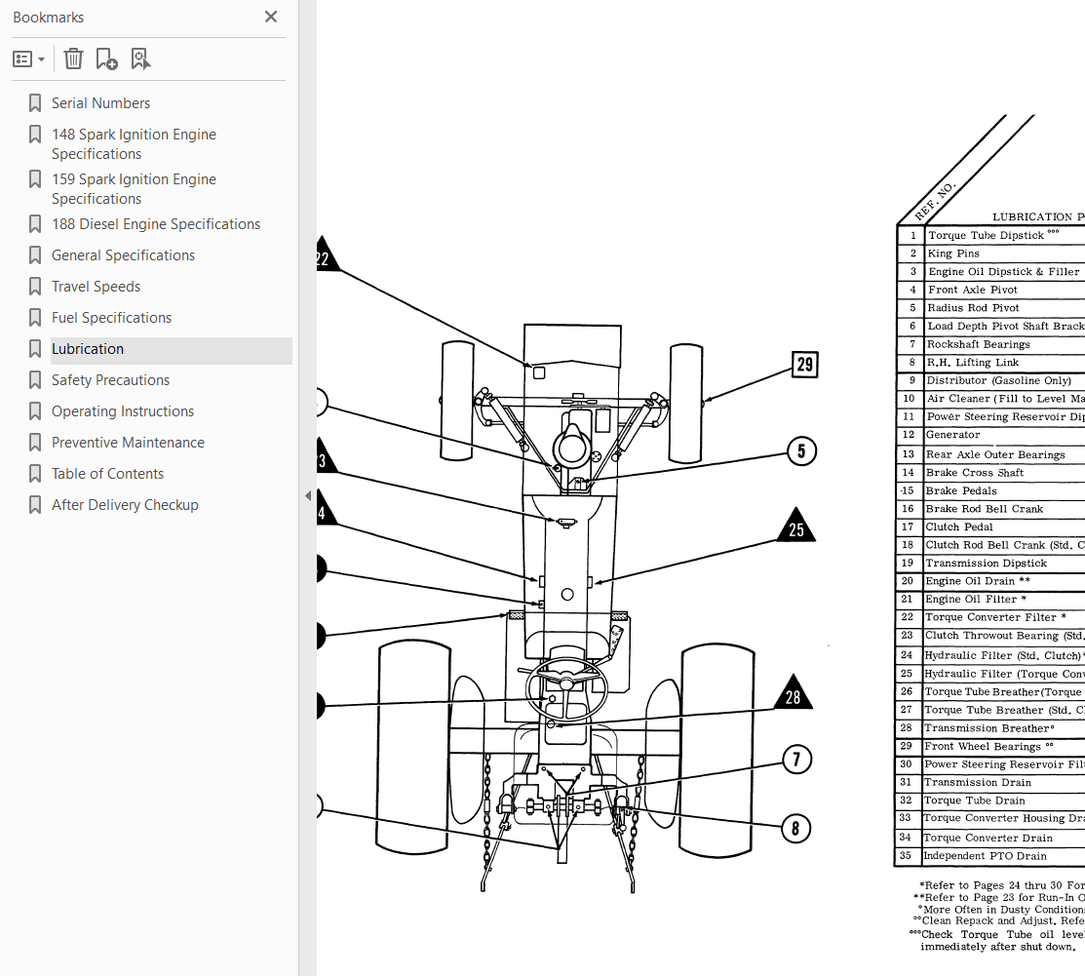This screenshot has height=976, width=1085.
Task: Click the bookmark icon beside Fuel Specifications
Action: point(34,318)
